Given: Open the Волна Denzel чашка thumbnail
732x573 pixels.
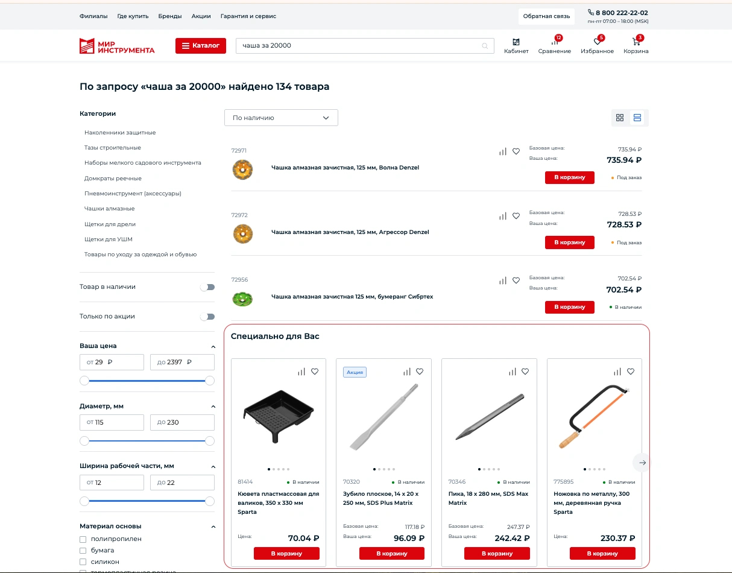Looking at the screenshot, I should 242,169.
